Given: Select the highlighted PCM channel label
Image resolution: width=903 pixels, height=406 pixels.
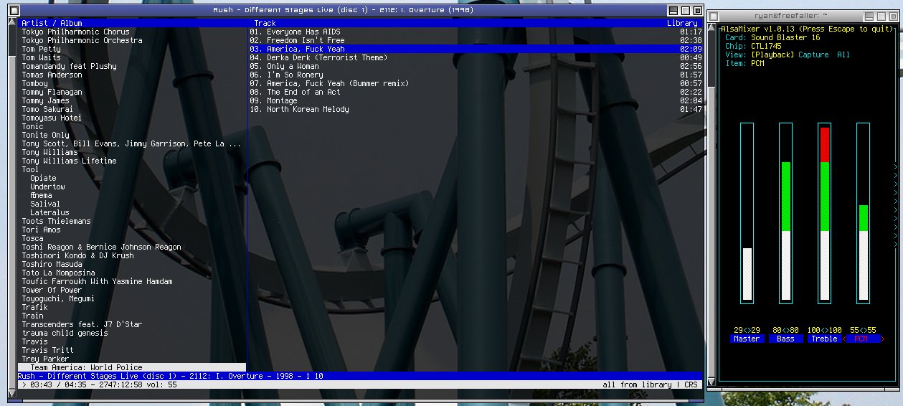Looking at the screenshot, I should pos(863,339).
